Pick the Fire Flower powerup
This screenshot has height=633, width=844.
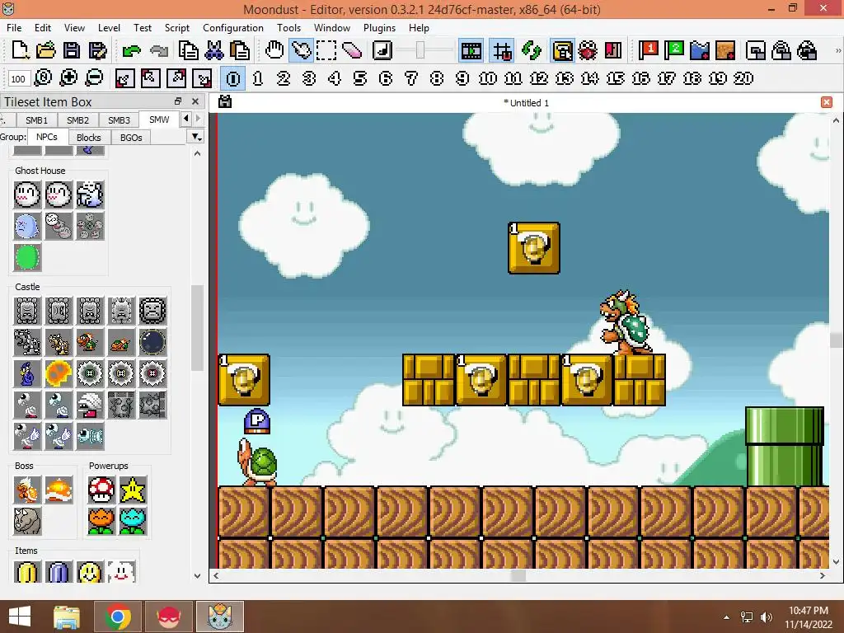click(101, 521)
